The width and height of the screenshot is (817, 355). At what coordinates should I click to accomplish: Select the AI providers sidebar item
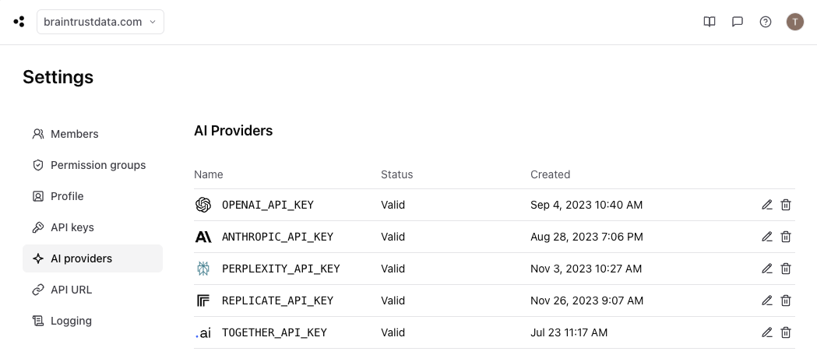[x=81, y=258]
